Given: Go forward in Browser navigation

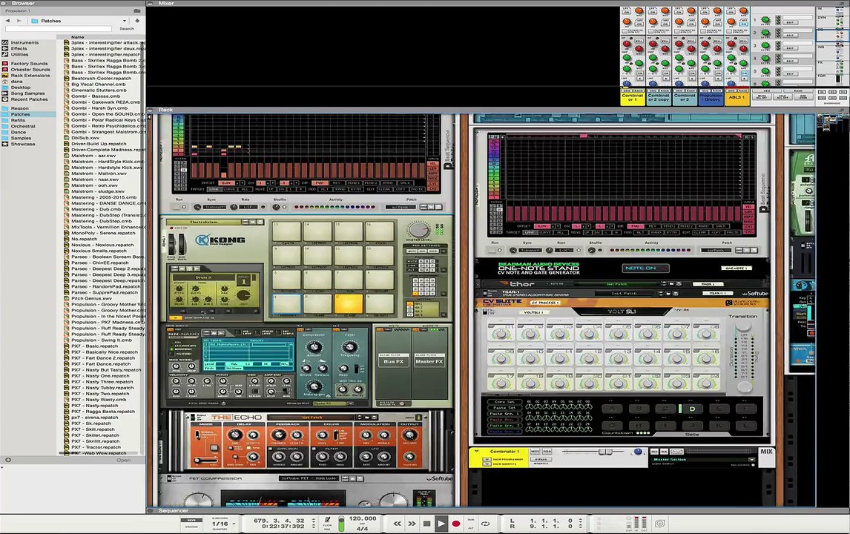Looking at the screenshot, I should coord(19,21).
